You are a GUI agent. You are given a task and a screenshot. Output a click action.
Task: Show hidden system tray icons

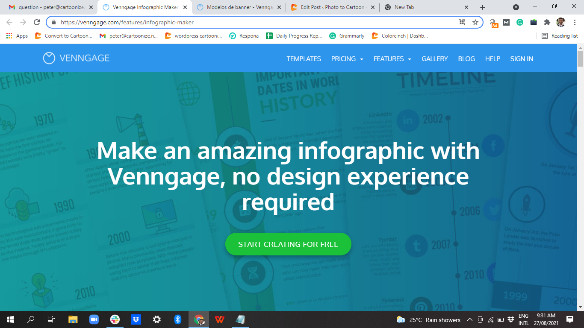470,319
